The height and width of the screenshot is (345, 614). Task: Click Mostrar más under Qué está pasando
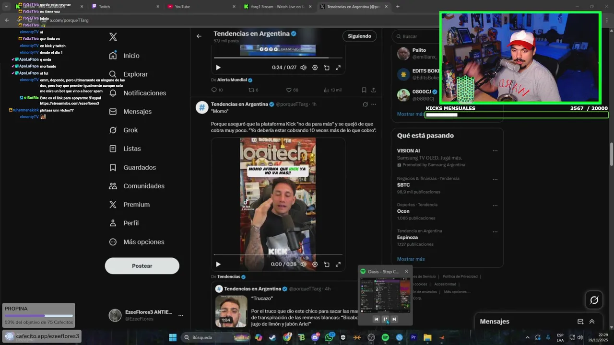tap(411, 259)
